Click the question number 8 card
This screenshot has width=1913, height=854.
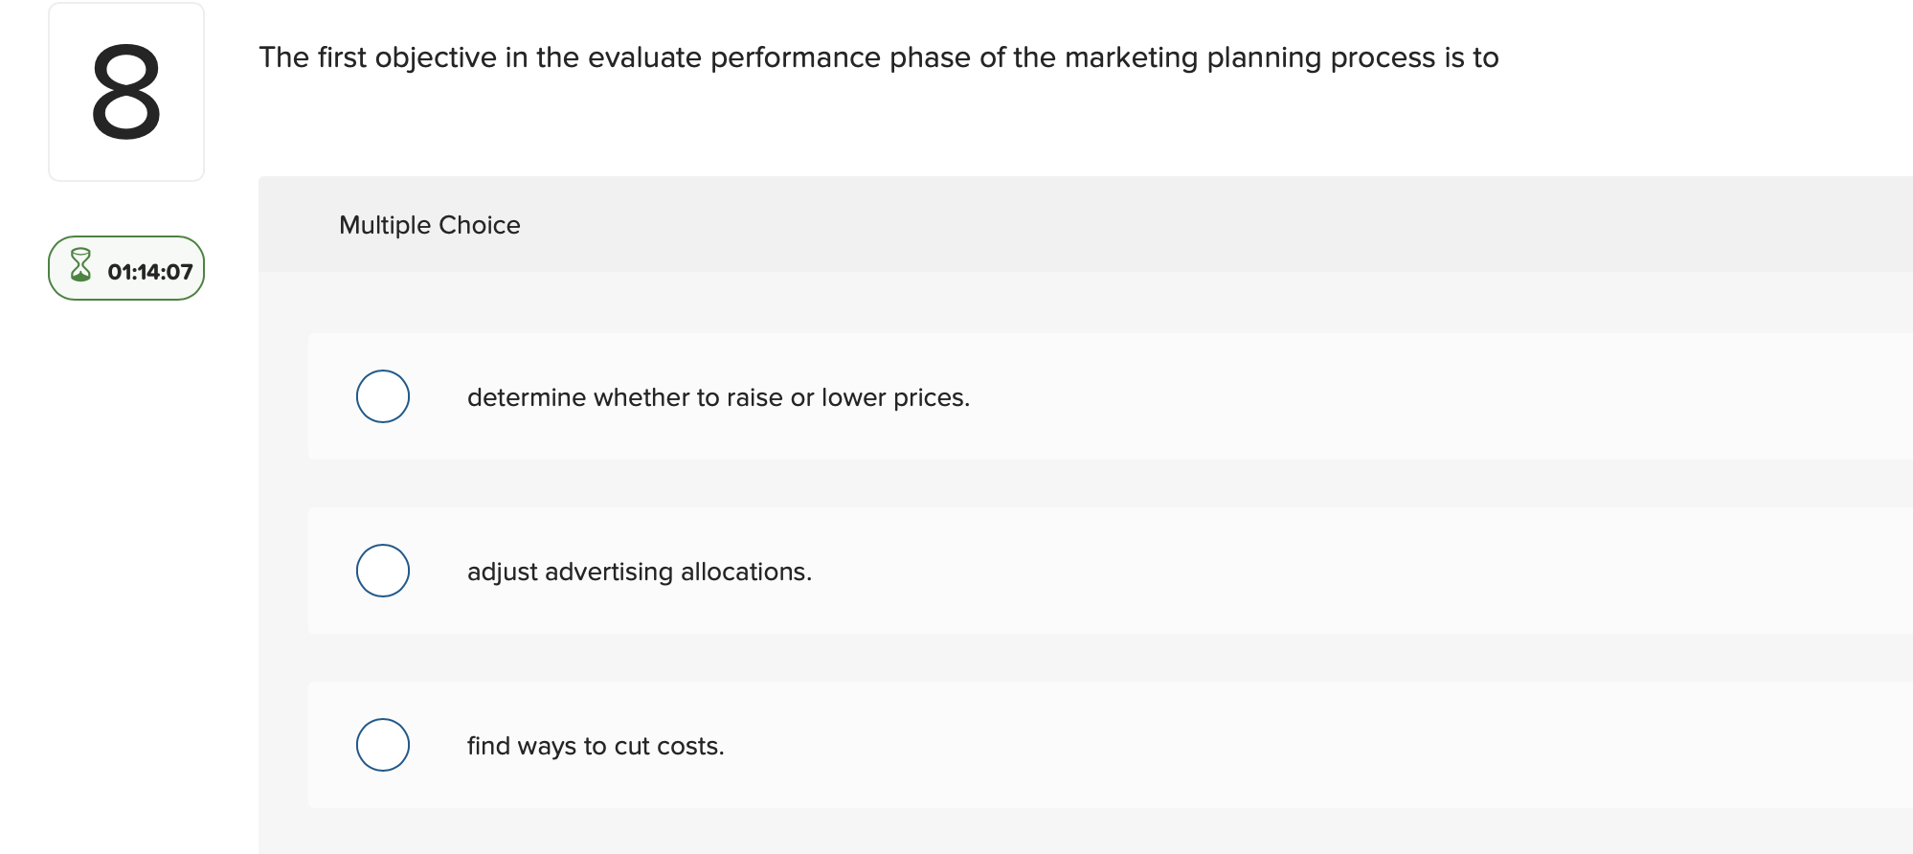125,92
